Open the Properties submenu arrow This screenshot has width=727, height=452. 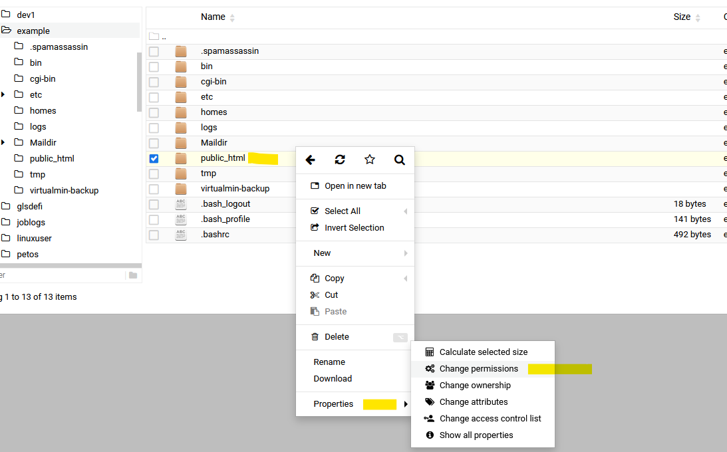pyautogui.click(x=406, y=404)
